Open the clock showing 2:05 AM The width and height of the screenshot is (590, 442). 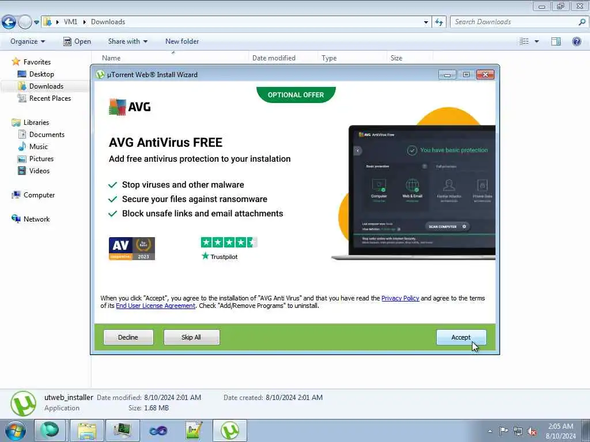click(560, 431)
